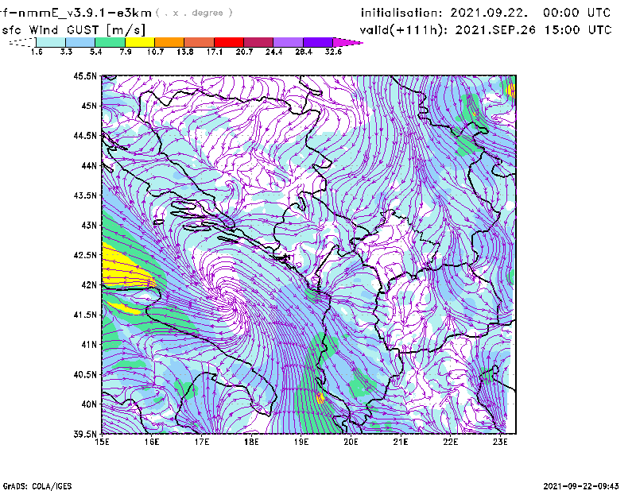Viewport: 636px width, 491px height.
Task: Click the legend value 28.4
Action: [x=304, y=52]
